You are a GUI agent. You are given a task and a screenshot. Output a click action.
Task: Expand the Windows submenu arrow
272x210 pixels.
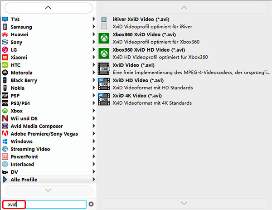(x=94, y=141)
